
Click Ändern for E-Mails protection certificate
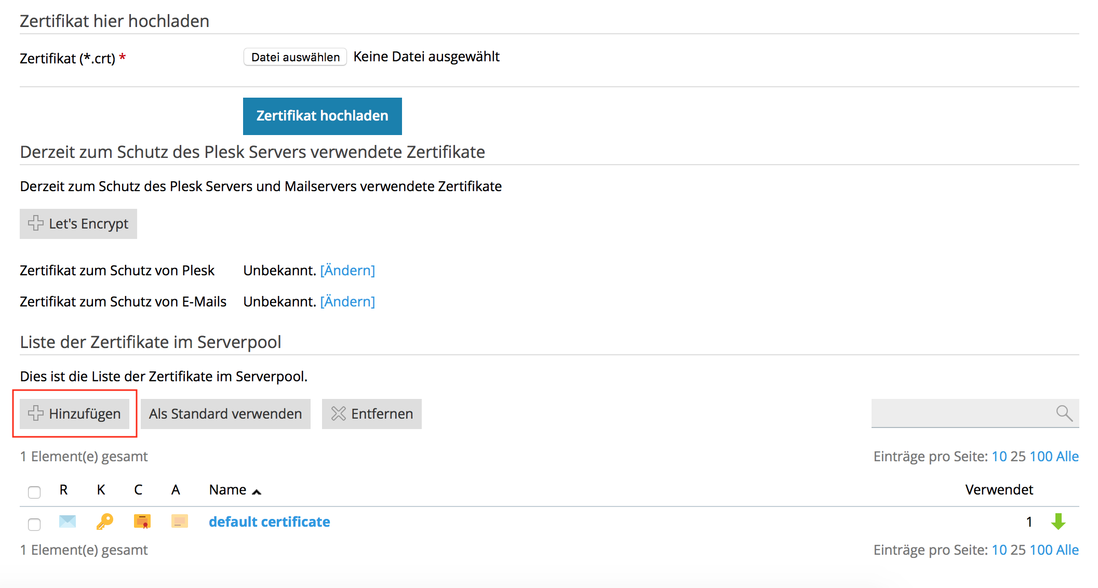point(347,302)
